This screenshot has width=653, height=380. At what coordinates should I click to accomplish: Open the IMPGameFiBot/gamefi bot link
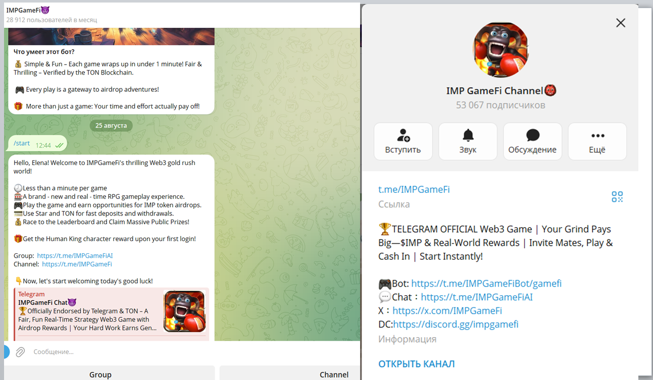(x=486, y=284)
